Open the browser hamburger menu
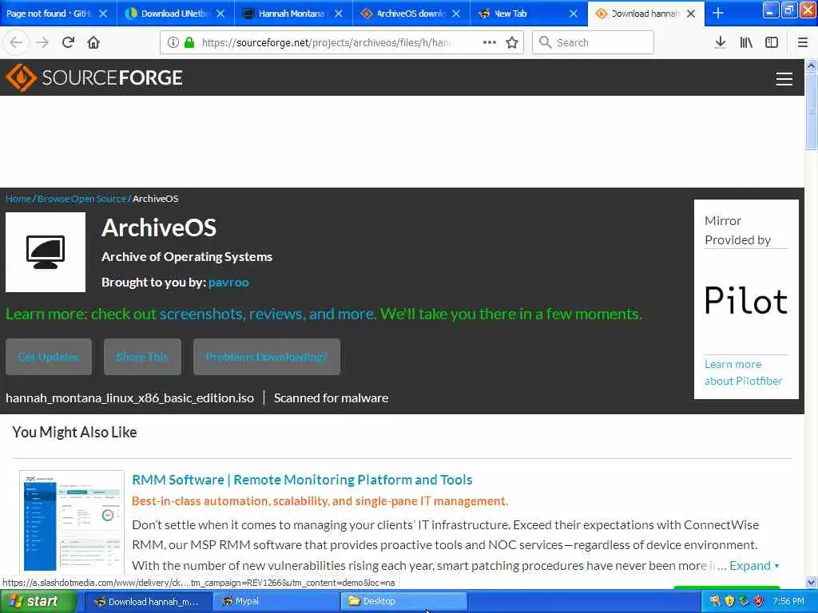 803,42
